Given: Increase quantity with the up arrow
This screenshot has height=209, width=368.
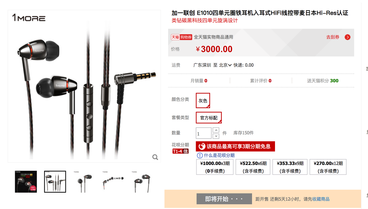Looking at the screenshot, I should pos(216,130).
